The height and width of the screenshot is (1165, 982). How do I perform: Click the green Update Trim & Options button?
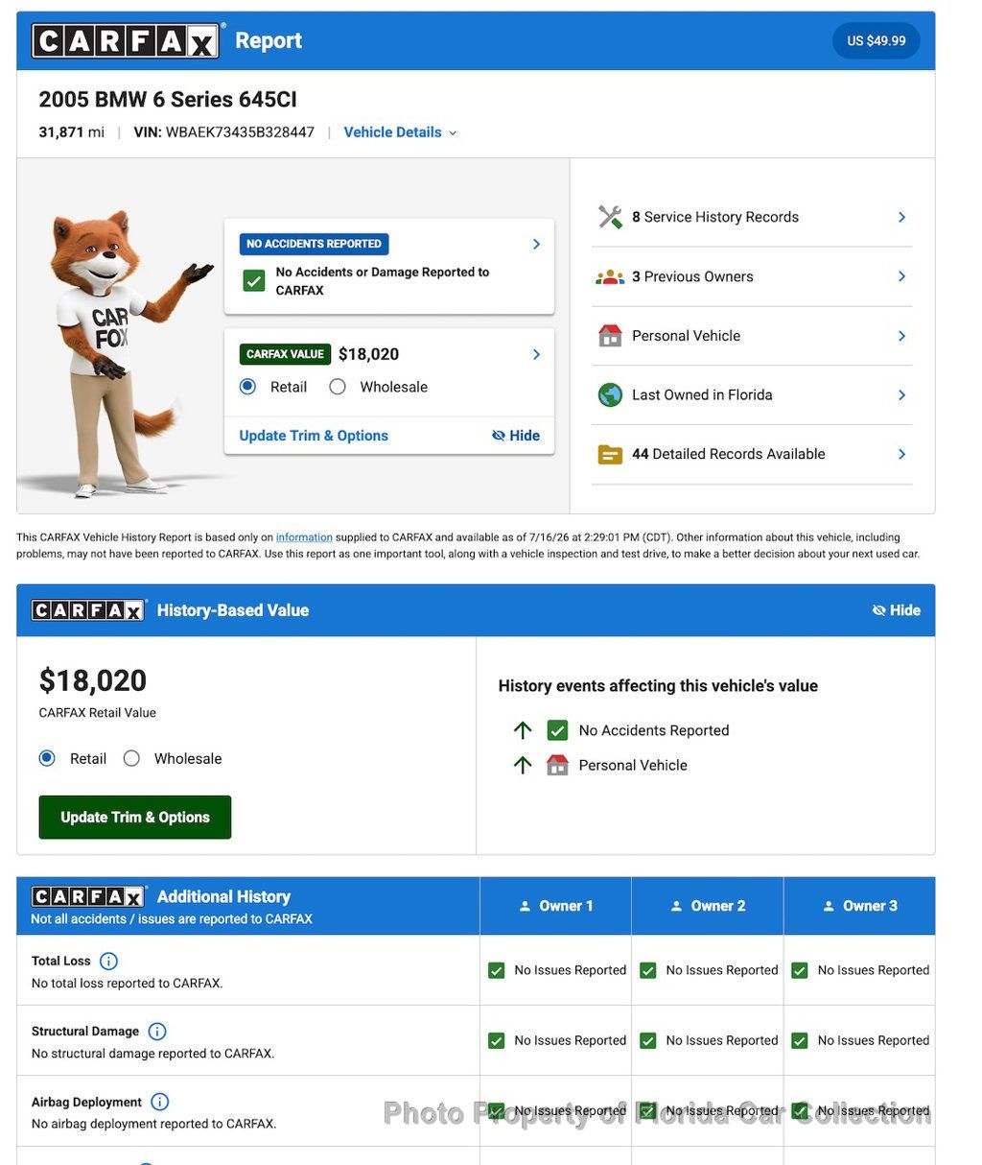click(x=135, y=818)
